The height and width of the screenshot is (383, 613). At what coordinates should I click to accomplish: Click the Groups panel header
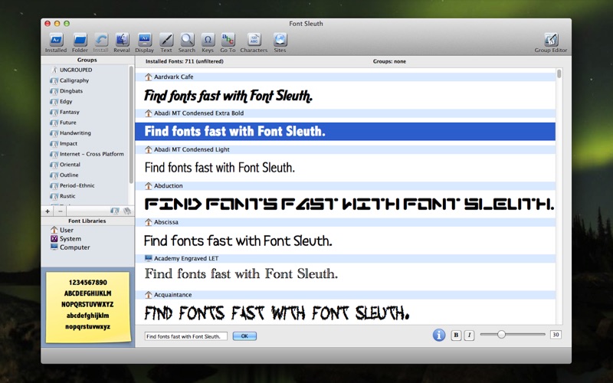click(87, 61)
